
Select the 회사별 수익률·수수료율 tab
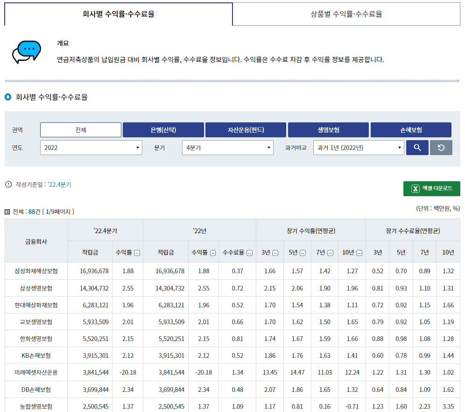tap(118, 14)
